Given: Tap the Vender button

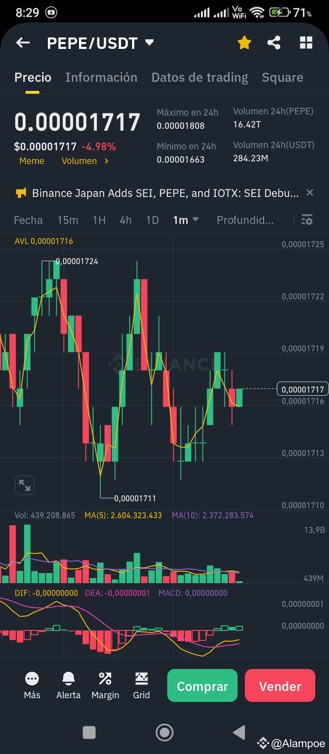Looking at the screenshot, I should tap(280, 685).
